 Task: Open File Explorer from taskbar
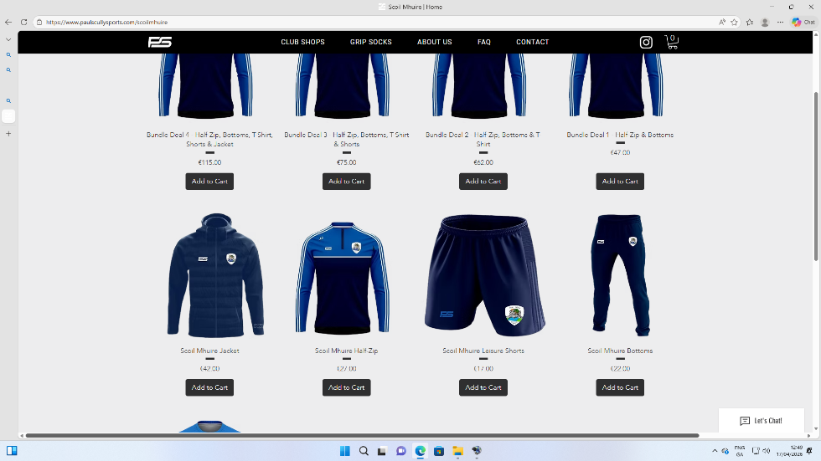pos(457,451)
